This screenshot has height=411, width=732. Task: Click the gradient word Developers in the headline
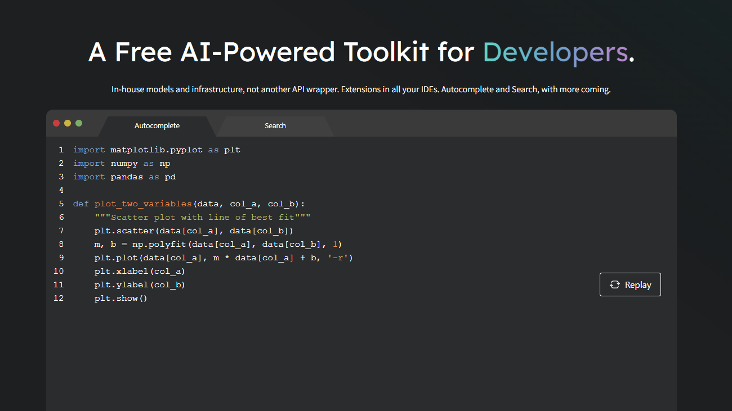coord(555,52)
